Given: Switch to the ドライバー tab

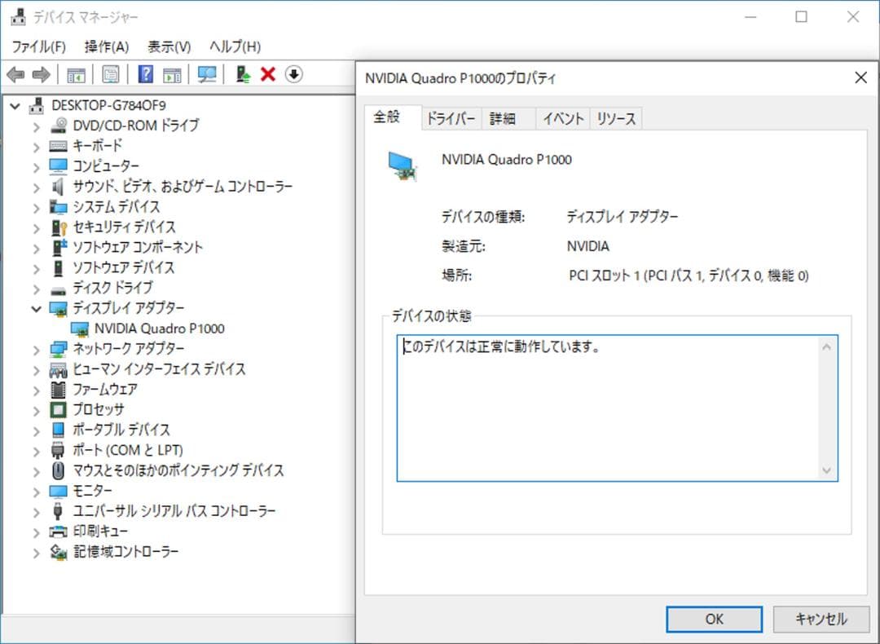Looking at the screenshot, I should (451, 118).
